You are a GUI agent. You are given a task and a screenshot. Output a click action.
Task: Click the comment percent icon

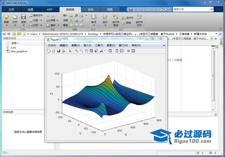coord(71,20)
